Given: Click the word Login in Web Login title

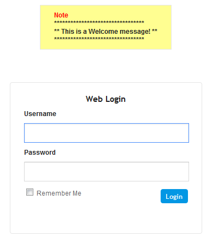Looking at the screenshot, I should [116, 99].
